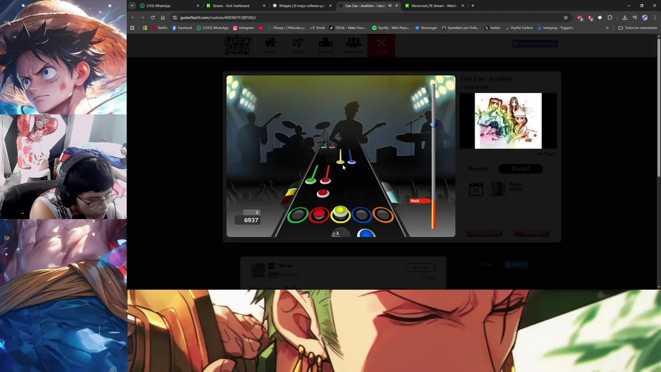661x372 pixels.
Task: Open the Instagram bookmark
Action: click(x=244, y=28)
